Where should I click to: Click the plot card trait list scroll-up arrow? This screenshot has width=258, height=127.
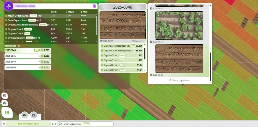point(145,44)
